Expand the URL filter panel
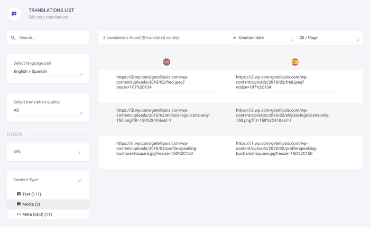The image size is (370, 227). pyautogui.click(x=48, y=152)
